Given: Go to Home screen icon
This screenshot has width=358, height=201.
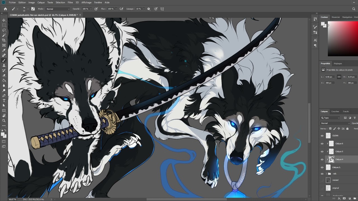Looking at the screenshot, I should click(x=5, y=9).
